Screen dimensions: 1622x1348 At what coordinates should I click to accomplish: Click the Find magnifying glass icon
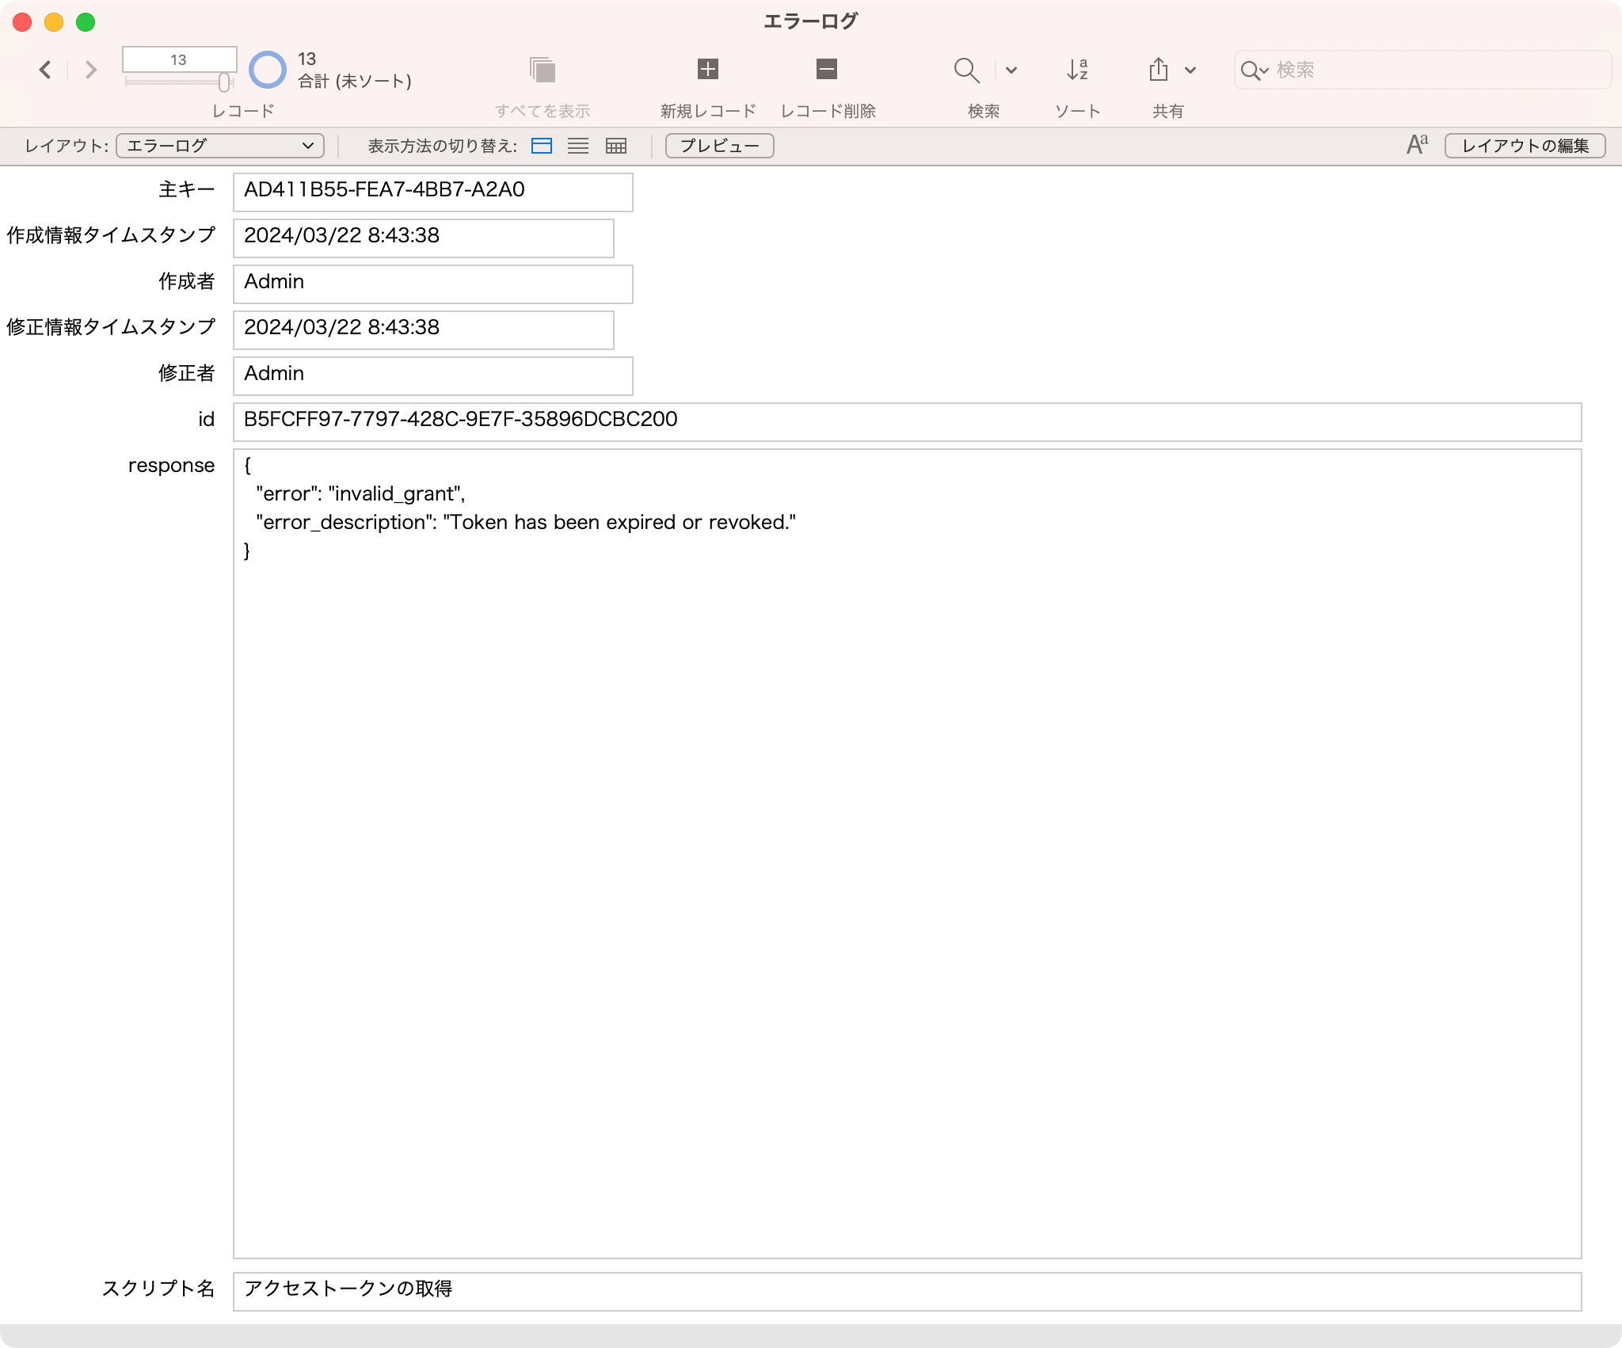966,70
